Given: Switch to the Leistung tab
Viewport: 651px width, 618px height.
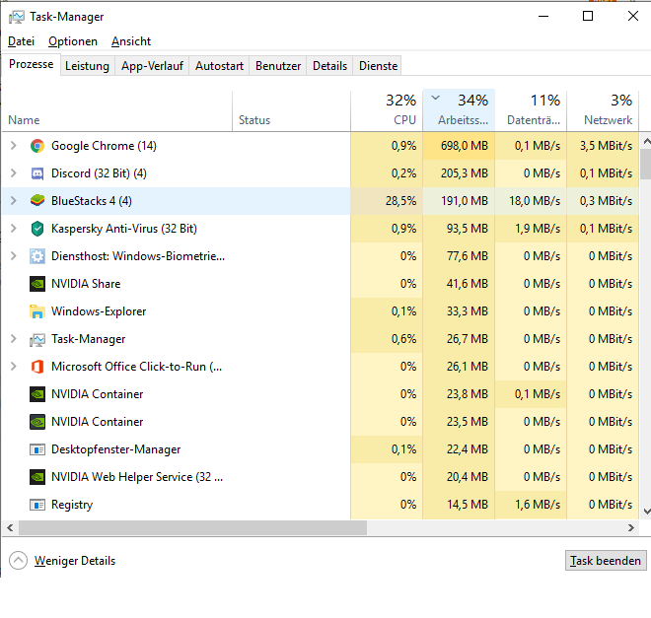Looking at the screenshot, I should (87, 66).
